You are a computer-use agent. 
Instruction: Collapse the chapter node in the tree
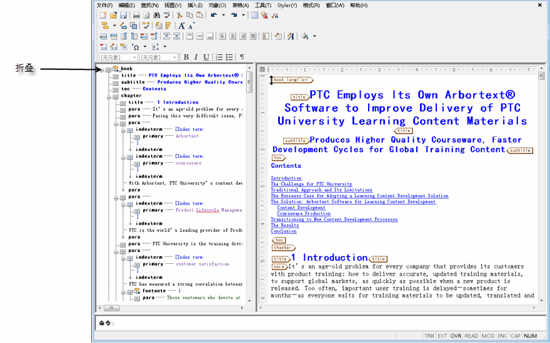coord(109,97)
